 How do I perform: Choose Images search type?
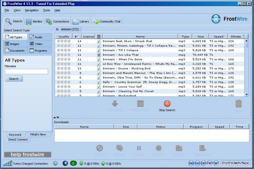pos(15,44)
